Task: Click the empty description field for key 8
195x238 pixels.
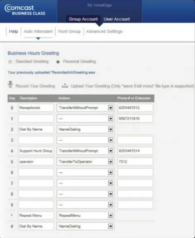Action: point(36,194)
